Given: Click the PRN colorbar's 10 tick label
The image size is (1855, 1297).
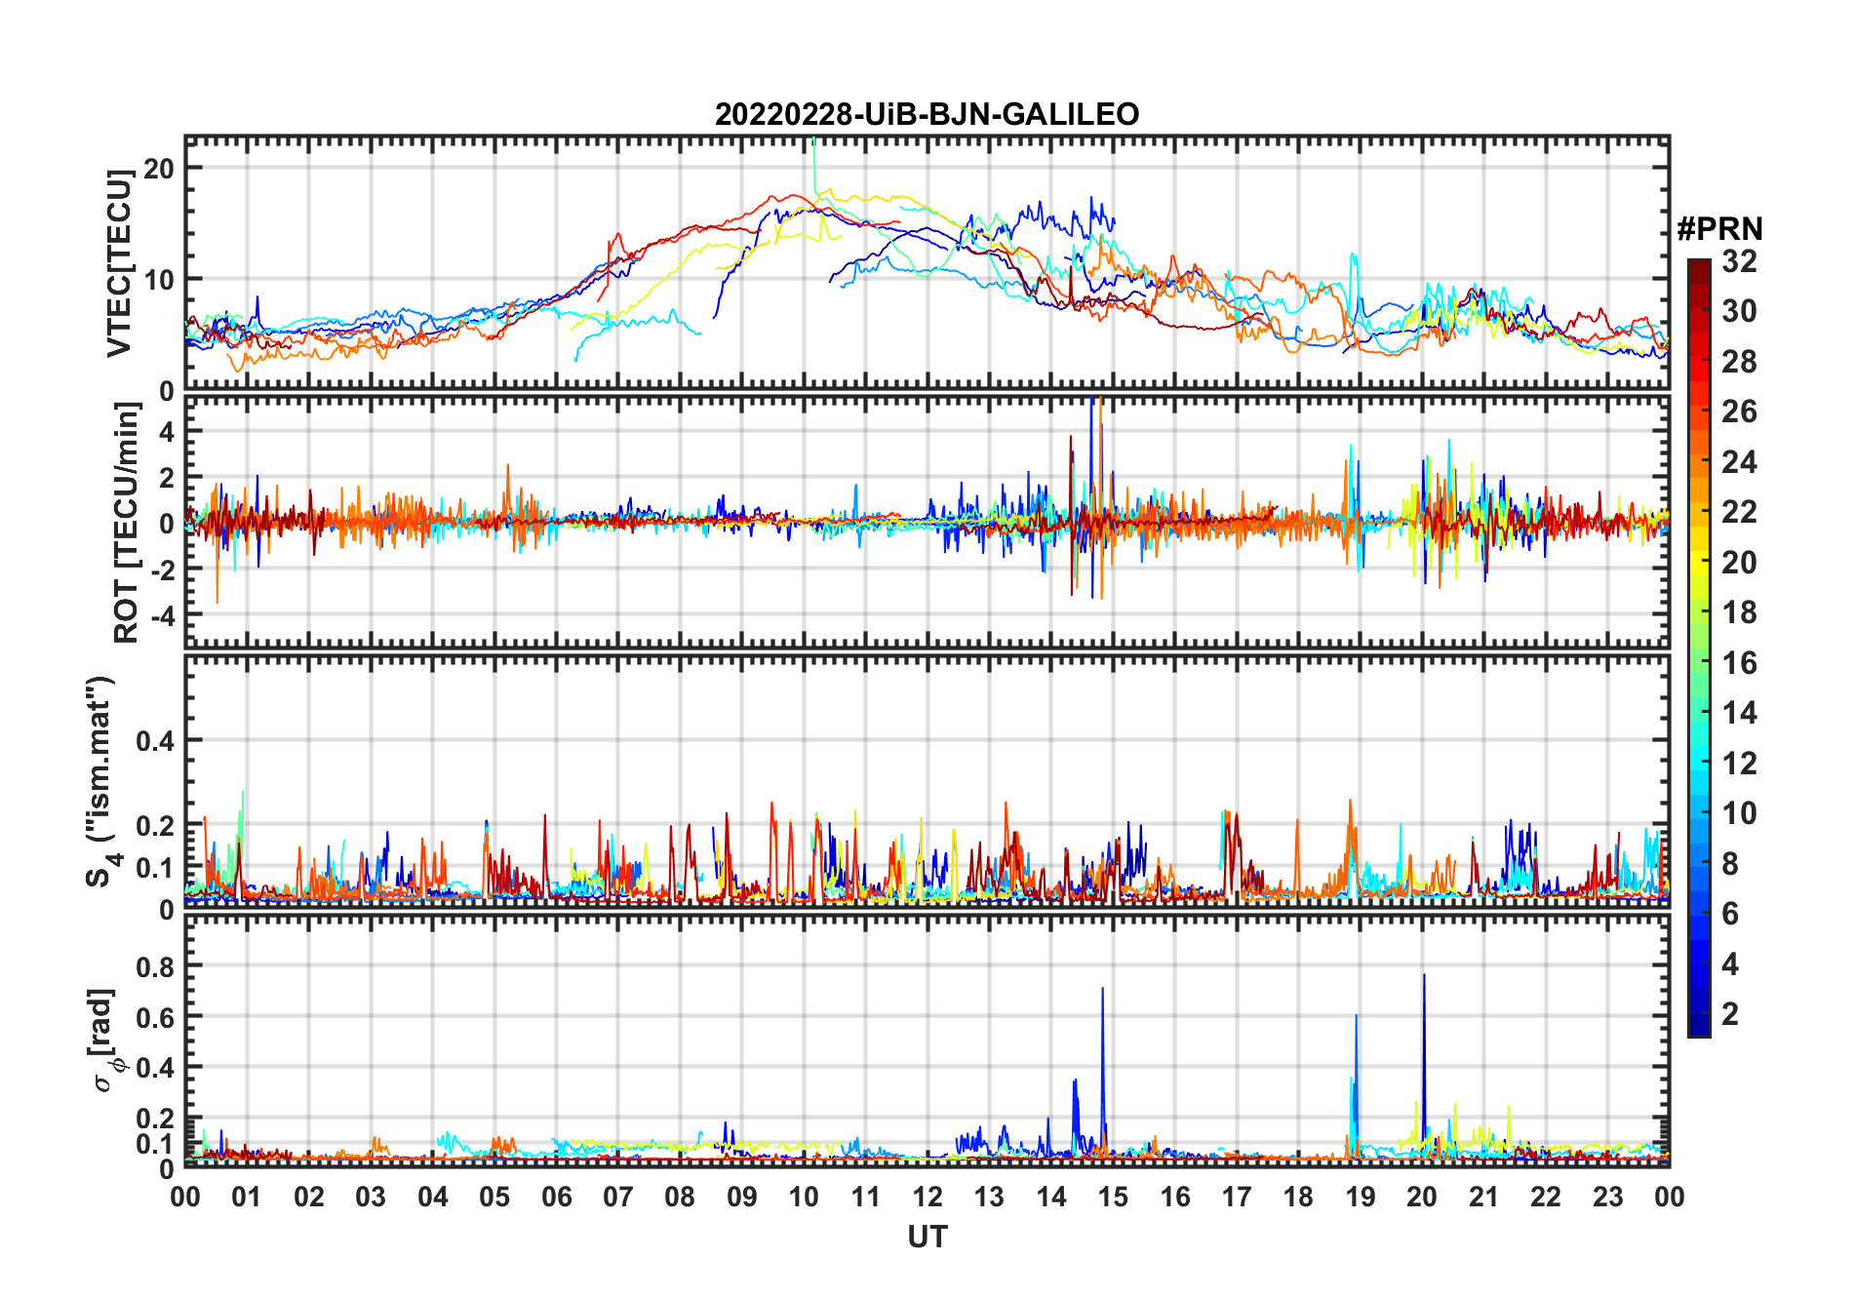Looking at the screenshot, I should coord(1739,813).
